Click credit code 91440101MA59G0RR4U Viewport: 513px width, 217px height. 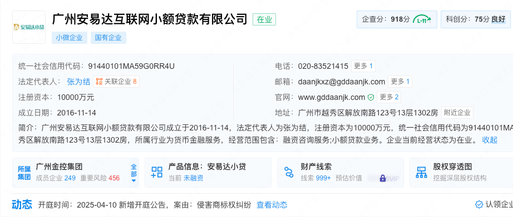pyautogui.click(x=131, y=66)
